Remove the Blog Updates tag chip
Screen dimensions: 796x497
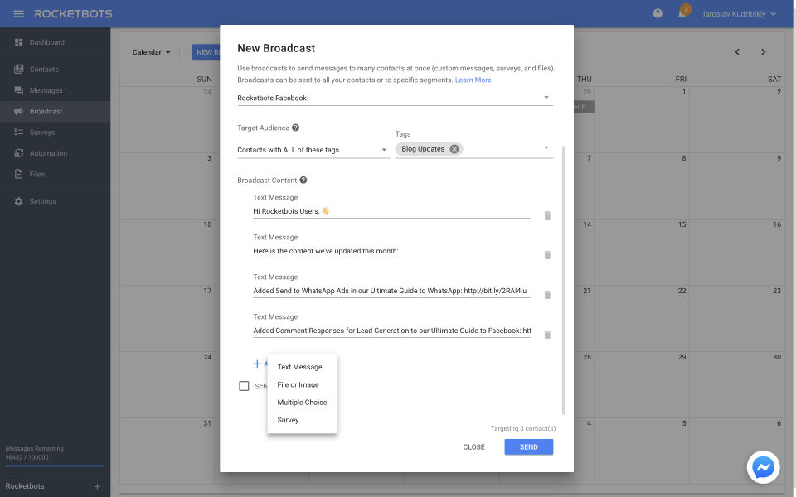454,149
